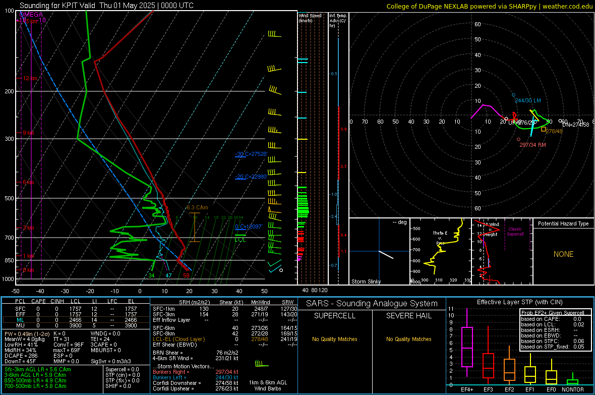Image resolution: width=595 pixels, height=395 pixels.
Task: Click the ConvT = 96F value
Action: 69,345
